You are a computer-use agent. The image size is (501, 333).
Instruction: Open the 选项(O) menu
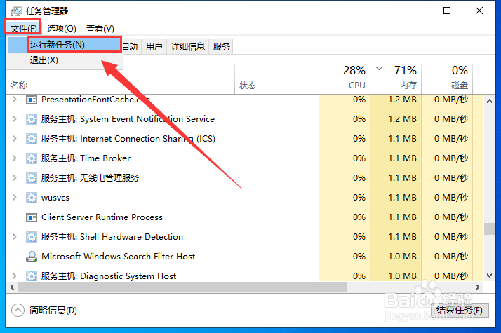point(61,29)
